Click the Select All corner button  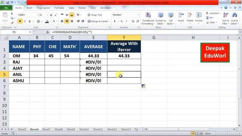(4, 37)
